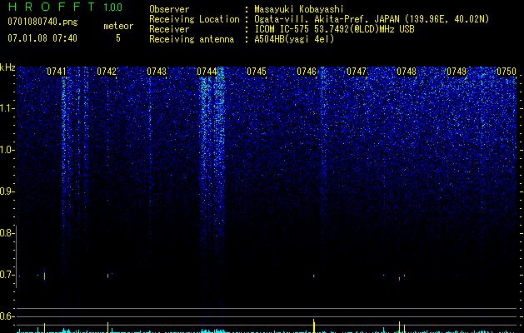Click the 1.1 kHz axis label
The image size is (524, 333).
[x=7, y=108]
